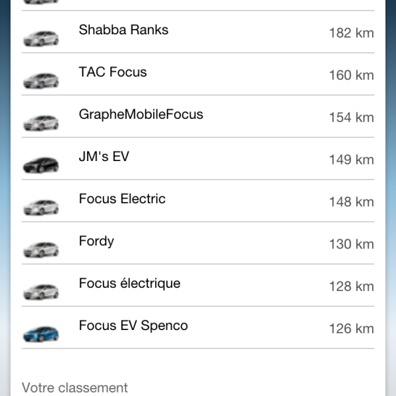This screenshot has width=396, height=396.
Task: Select the Focus Electric name text
Action: [122, 199]
